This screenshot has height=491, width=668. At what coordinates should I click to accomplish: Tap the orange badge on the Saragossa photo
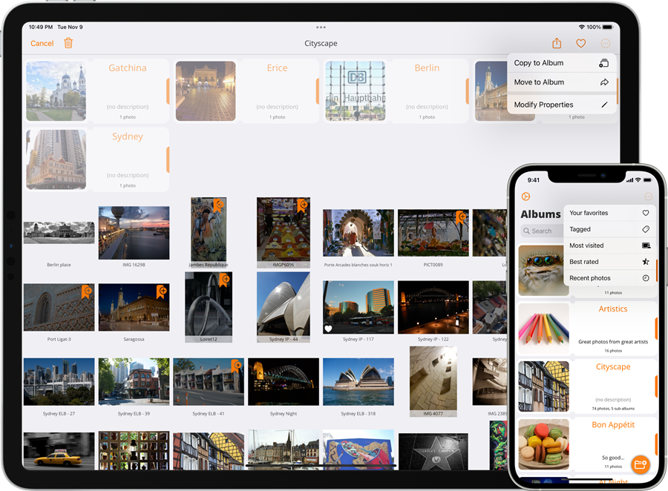(162, 291)
